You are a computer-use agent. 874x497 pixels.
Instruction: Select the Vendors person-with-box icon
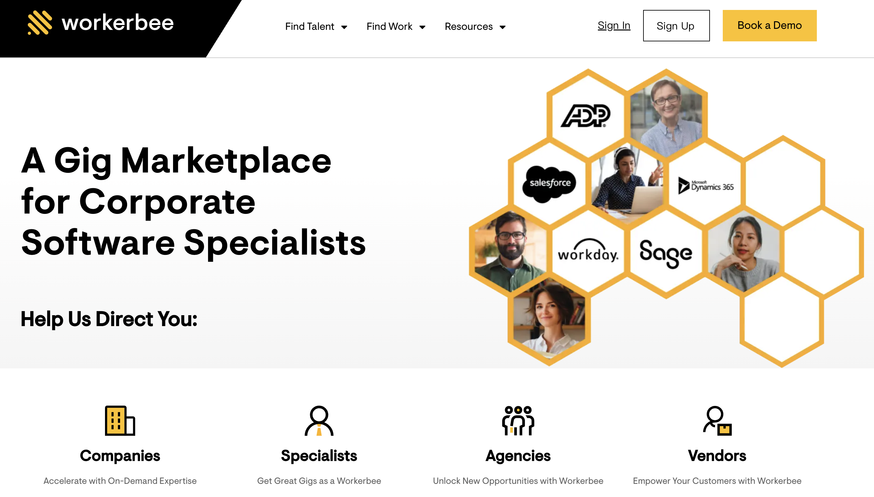coord(717,421)
